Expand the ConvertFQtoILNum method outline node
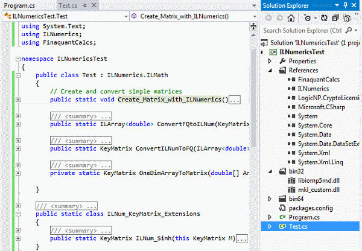Viewport: 362px width, 251px height. (x=18, y=124)
